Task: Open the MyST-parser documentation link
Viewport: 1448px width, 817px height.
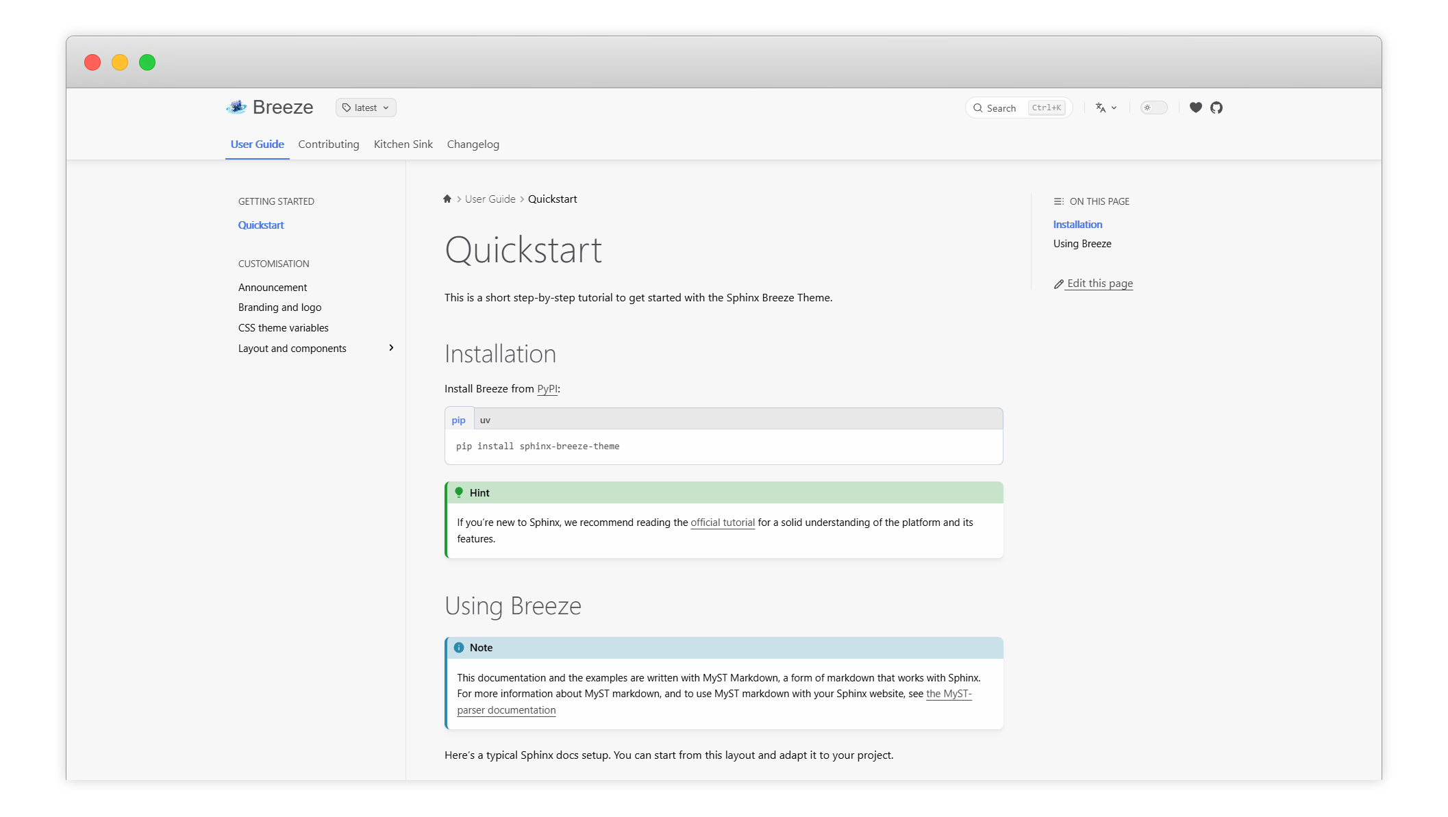Action: coord(949,693)
